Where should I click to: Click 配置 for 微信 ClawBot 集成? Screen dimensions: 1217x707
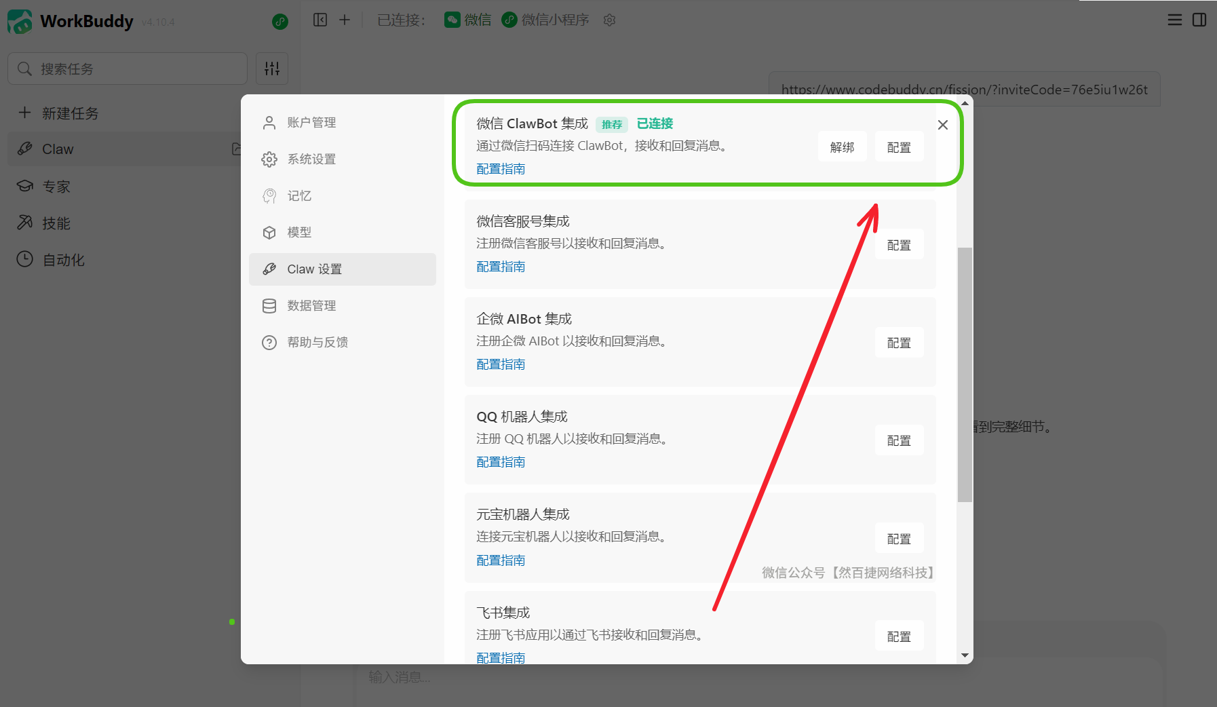coord(899,147)
